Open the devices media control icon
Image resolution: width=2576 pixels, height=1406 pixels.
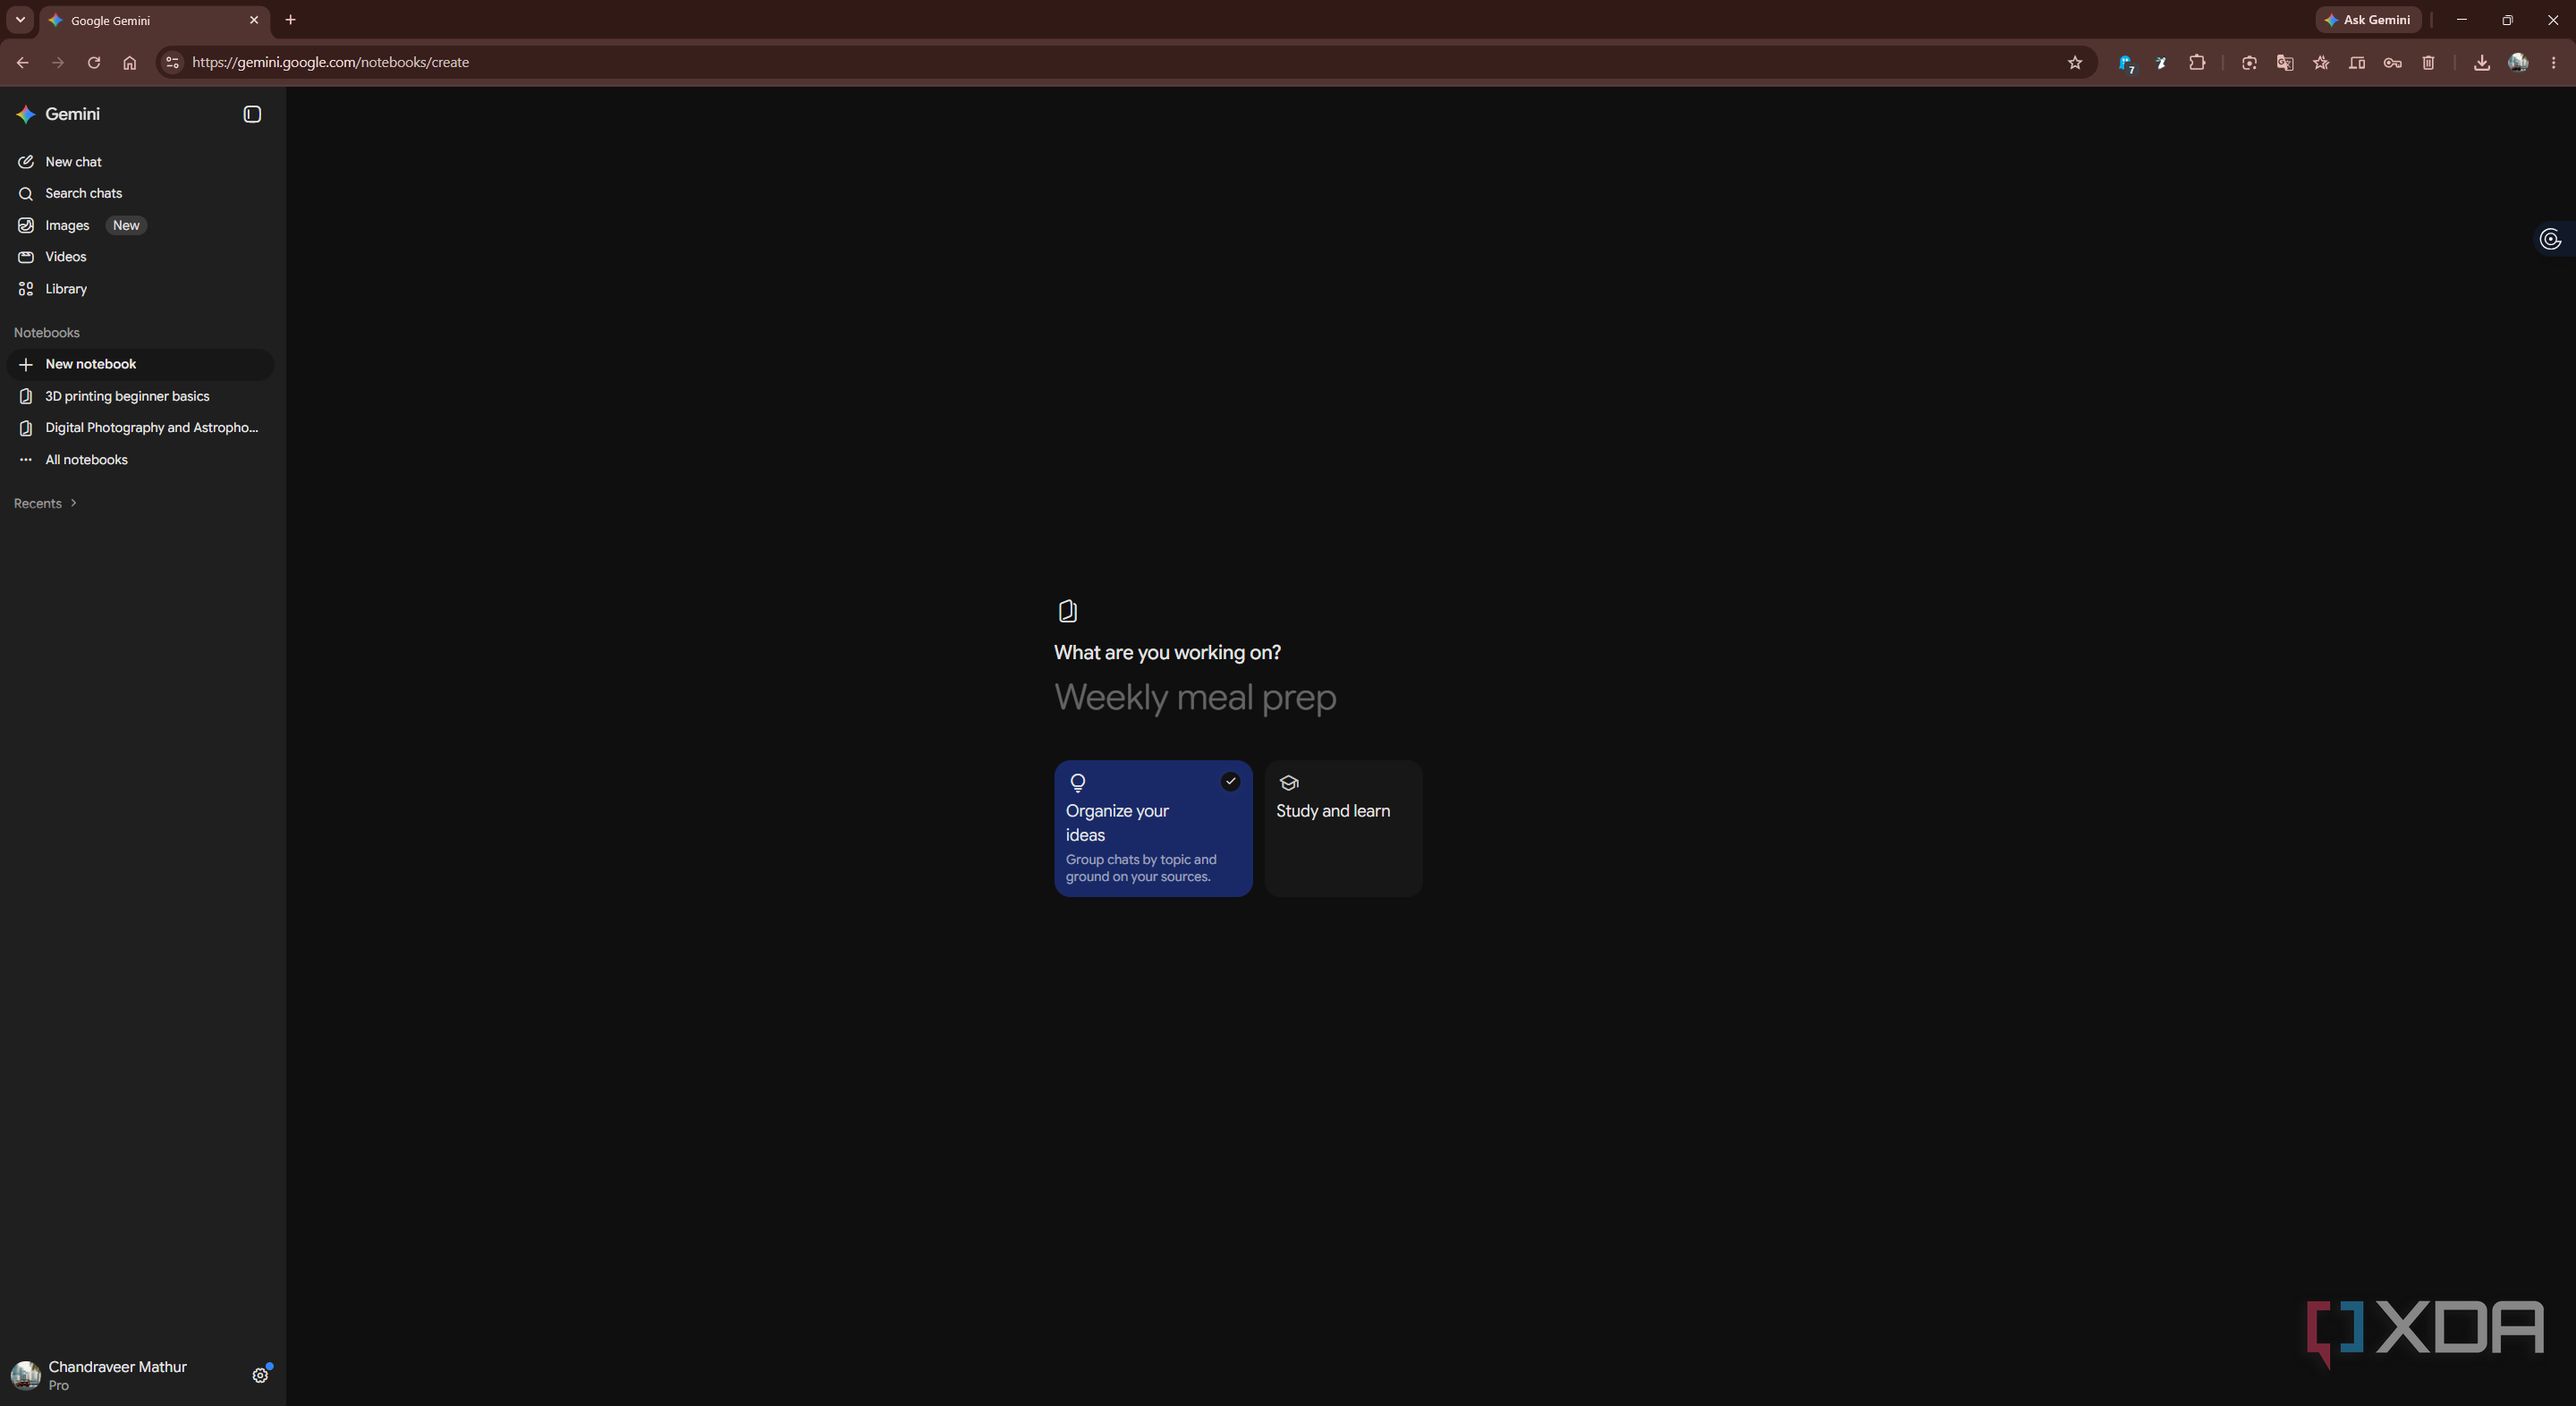tap(2357, 62)
